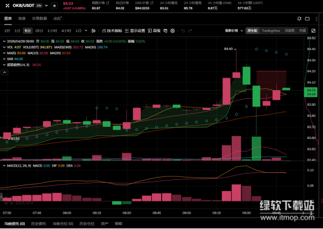
Task: Switch to the last chart mode option
Action: tap(302, 31)
